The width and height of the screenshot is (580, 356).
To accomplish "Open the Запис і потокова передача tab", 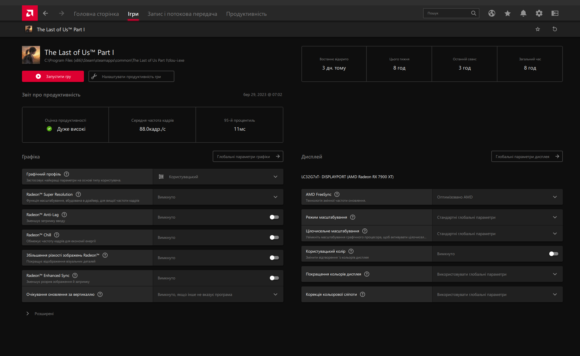I will (x=182, y=14).
